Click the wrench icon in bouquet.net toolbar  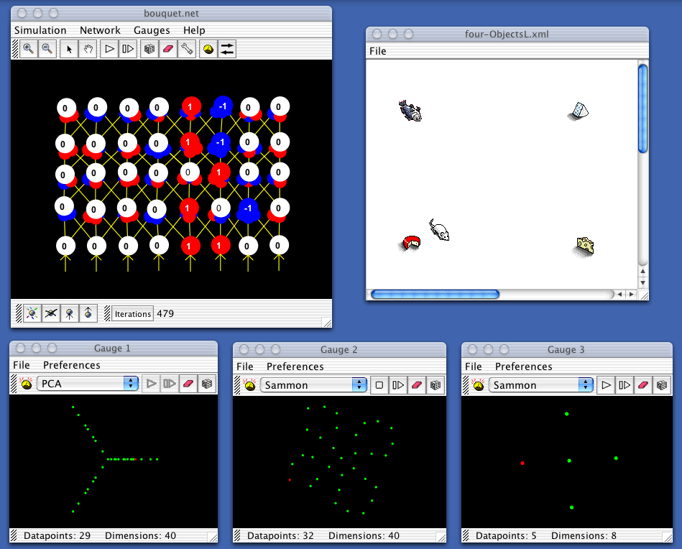pos(187,49)
